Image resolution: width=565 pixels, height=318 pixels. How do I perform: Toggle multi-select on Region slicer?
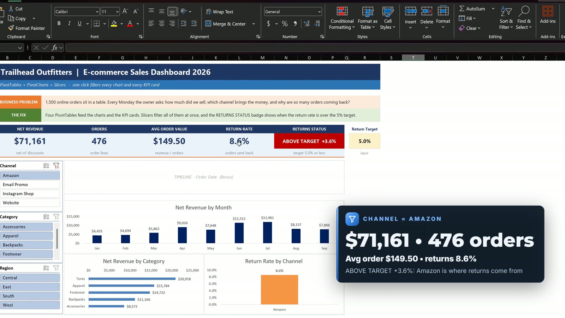(x=46, y=268)
